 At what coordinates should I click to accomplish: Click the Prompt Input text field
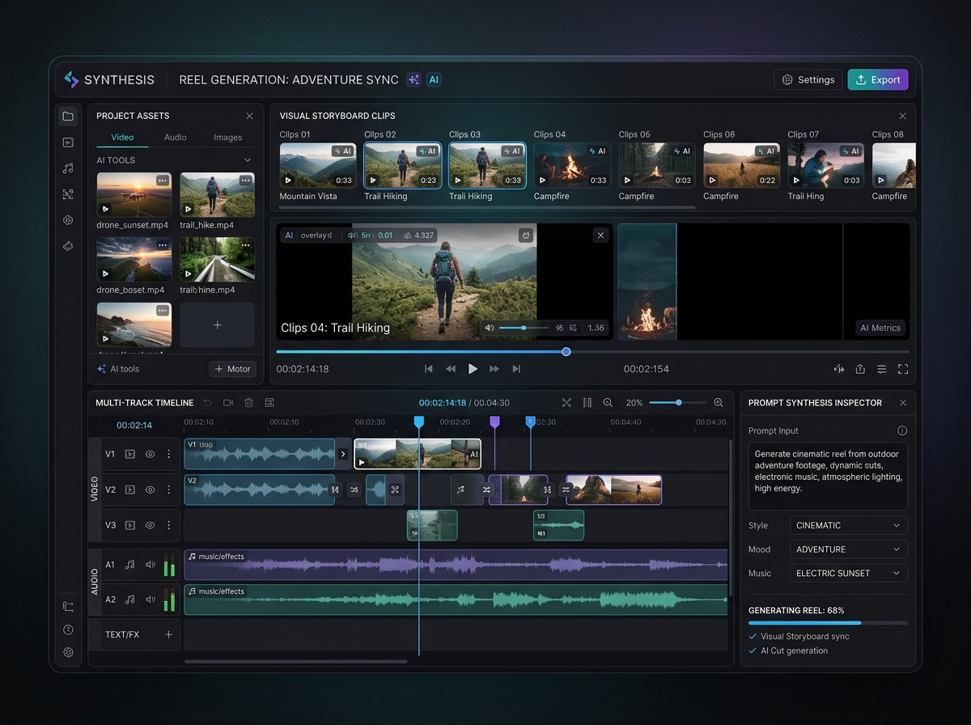click(x=828, y=476)
